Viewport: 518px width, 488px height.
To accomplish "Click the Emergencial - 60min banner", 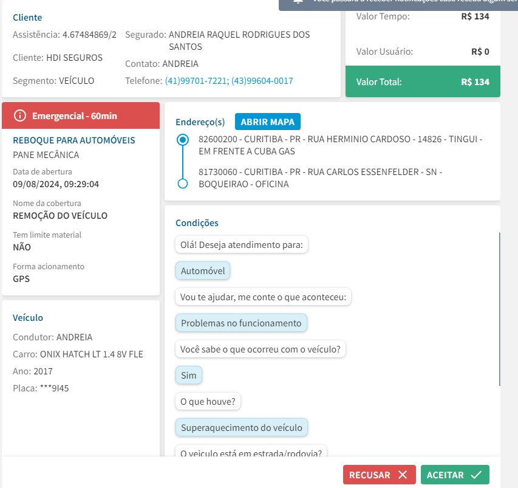I will (81, 115).
